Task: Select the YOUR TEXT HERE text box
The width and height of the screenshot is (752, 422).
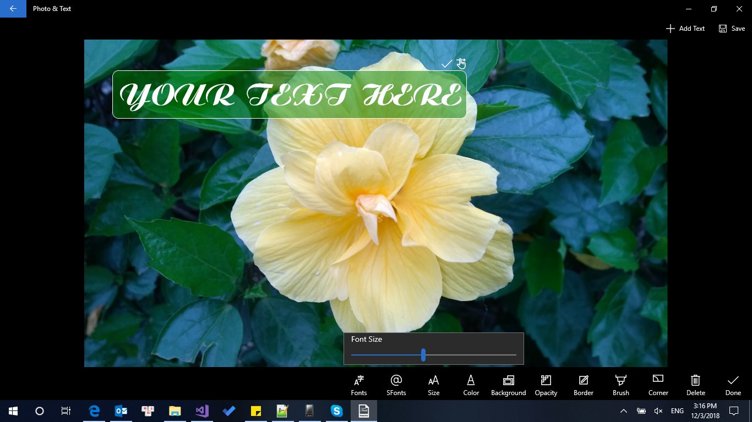Action: [290, 95]
